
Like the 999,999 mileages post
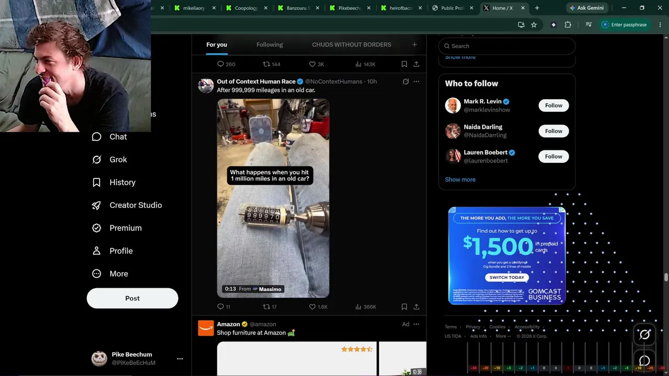tap(318, 307)
